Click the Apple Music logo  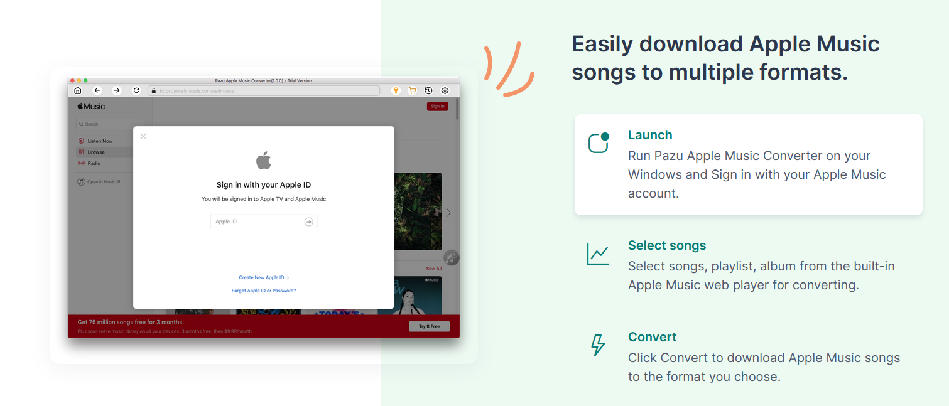tap(92, 107)
